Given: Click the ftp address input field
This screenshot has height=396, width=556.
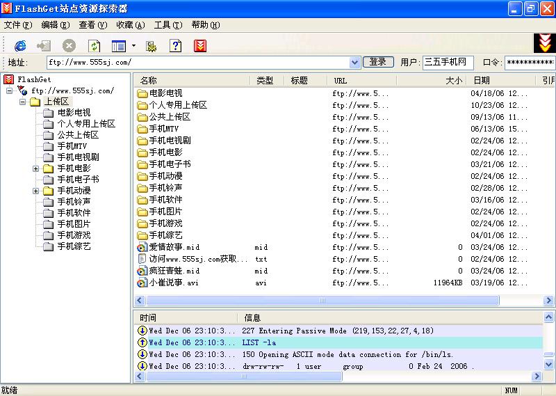Looking at the screenshot, I should (x=198, y=63).
